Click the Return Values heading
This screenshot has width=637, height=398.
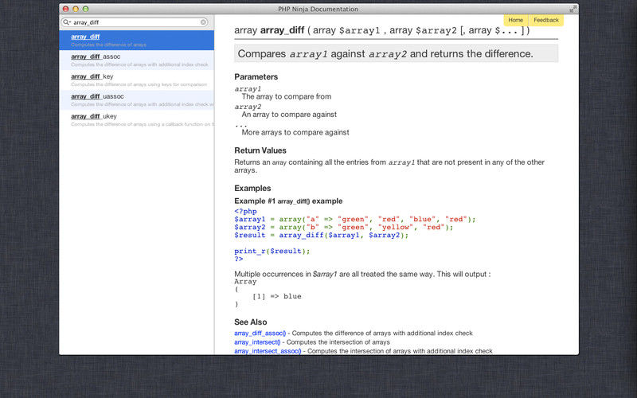tap(260, 150)
